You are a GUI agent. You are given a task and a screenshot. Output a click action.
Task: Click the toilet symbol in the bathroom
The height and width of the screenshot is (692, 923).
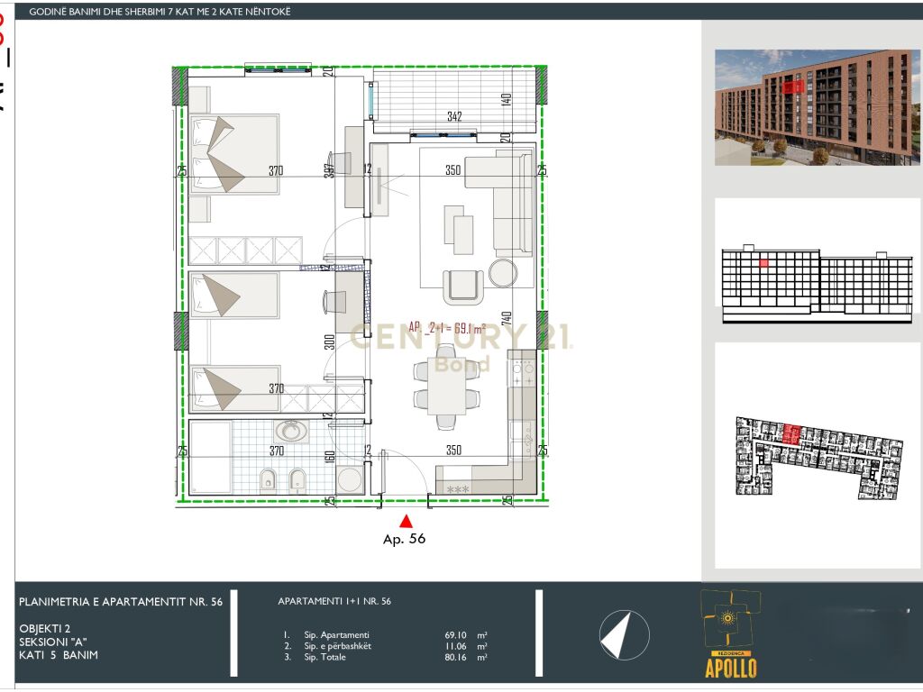coord(268,481)
